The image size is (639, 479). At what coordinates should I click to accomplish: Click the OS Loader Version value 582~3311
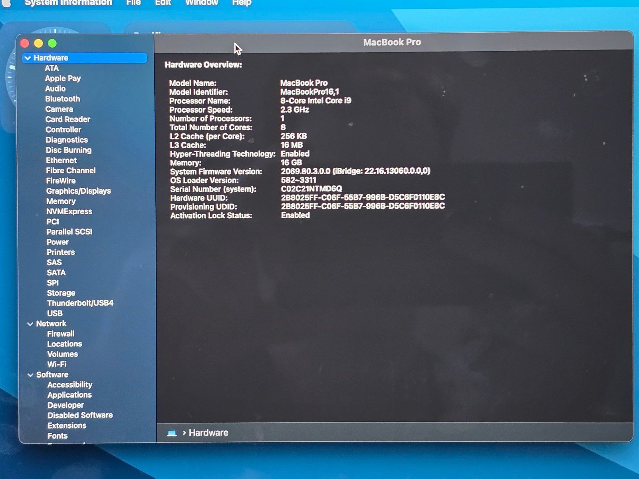[298, 180]
